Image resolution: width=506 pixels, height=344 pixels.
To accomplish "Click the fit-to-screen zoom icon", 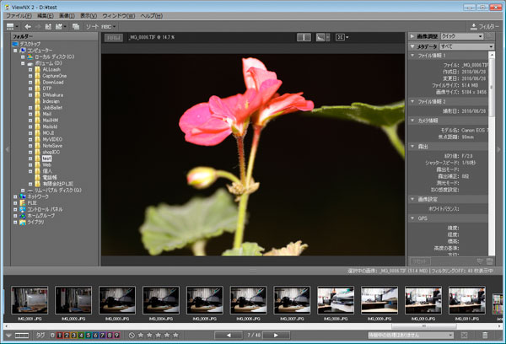I will coord(340,37).
